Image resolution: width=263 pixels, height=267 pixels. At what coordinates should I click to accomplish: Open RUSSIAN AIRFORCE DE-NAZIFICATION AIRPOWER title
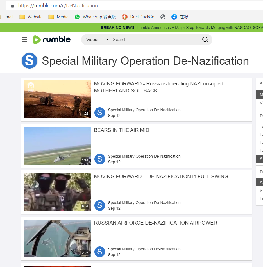pyautogui.click(x=156, y=223)
